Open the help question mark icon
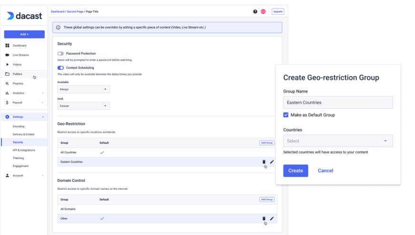Image resolution: width=415 pixels, height=235 pixels. (x=255, y=11)
